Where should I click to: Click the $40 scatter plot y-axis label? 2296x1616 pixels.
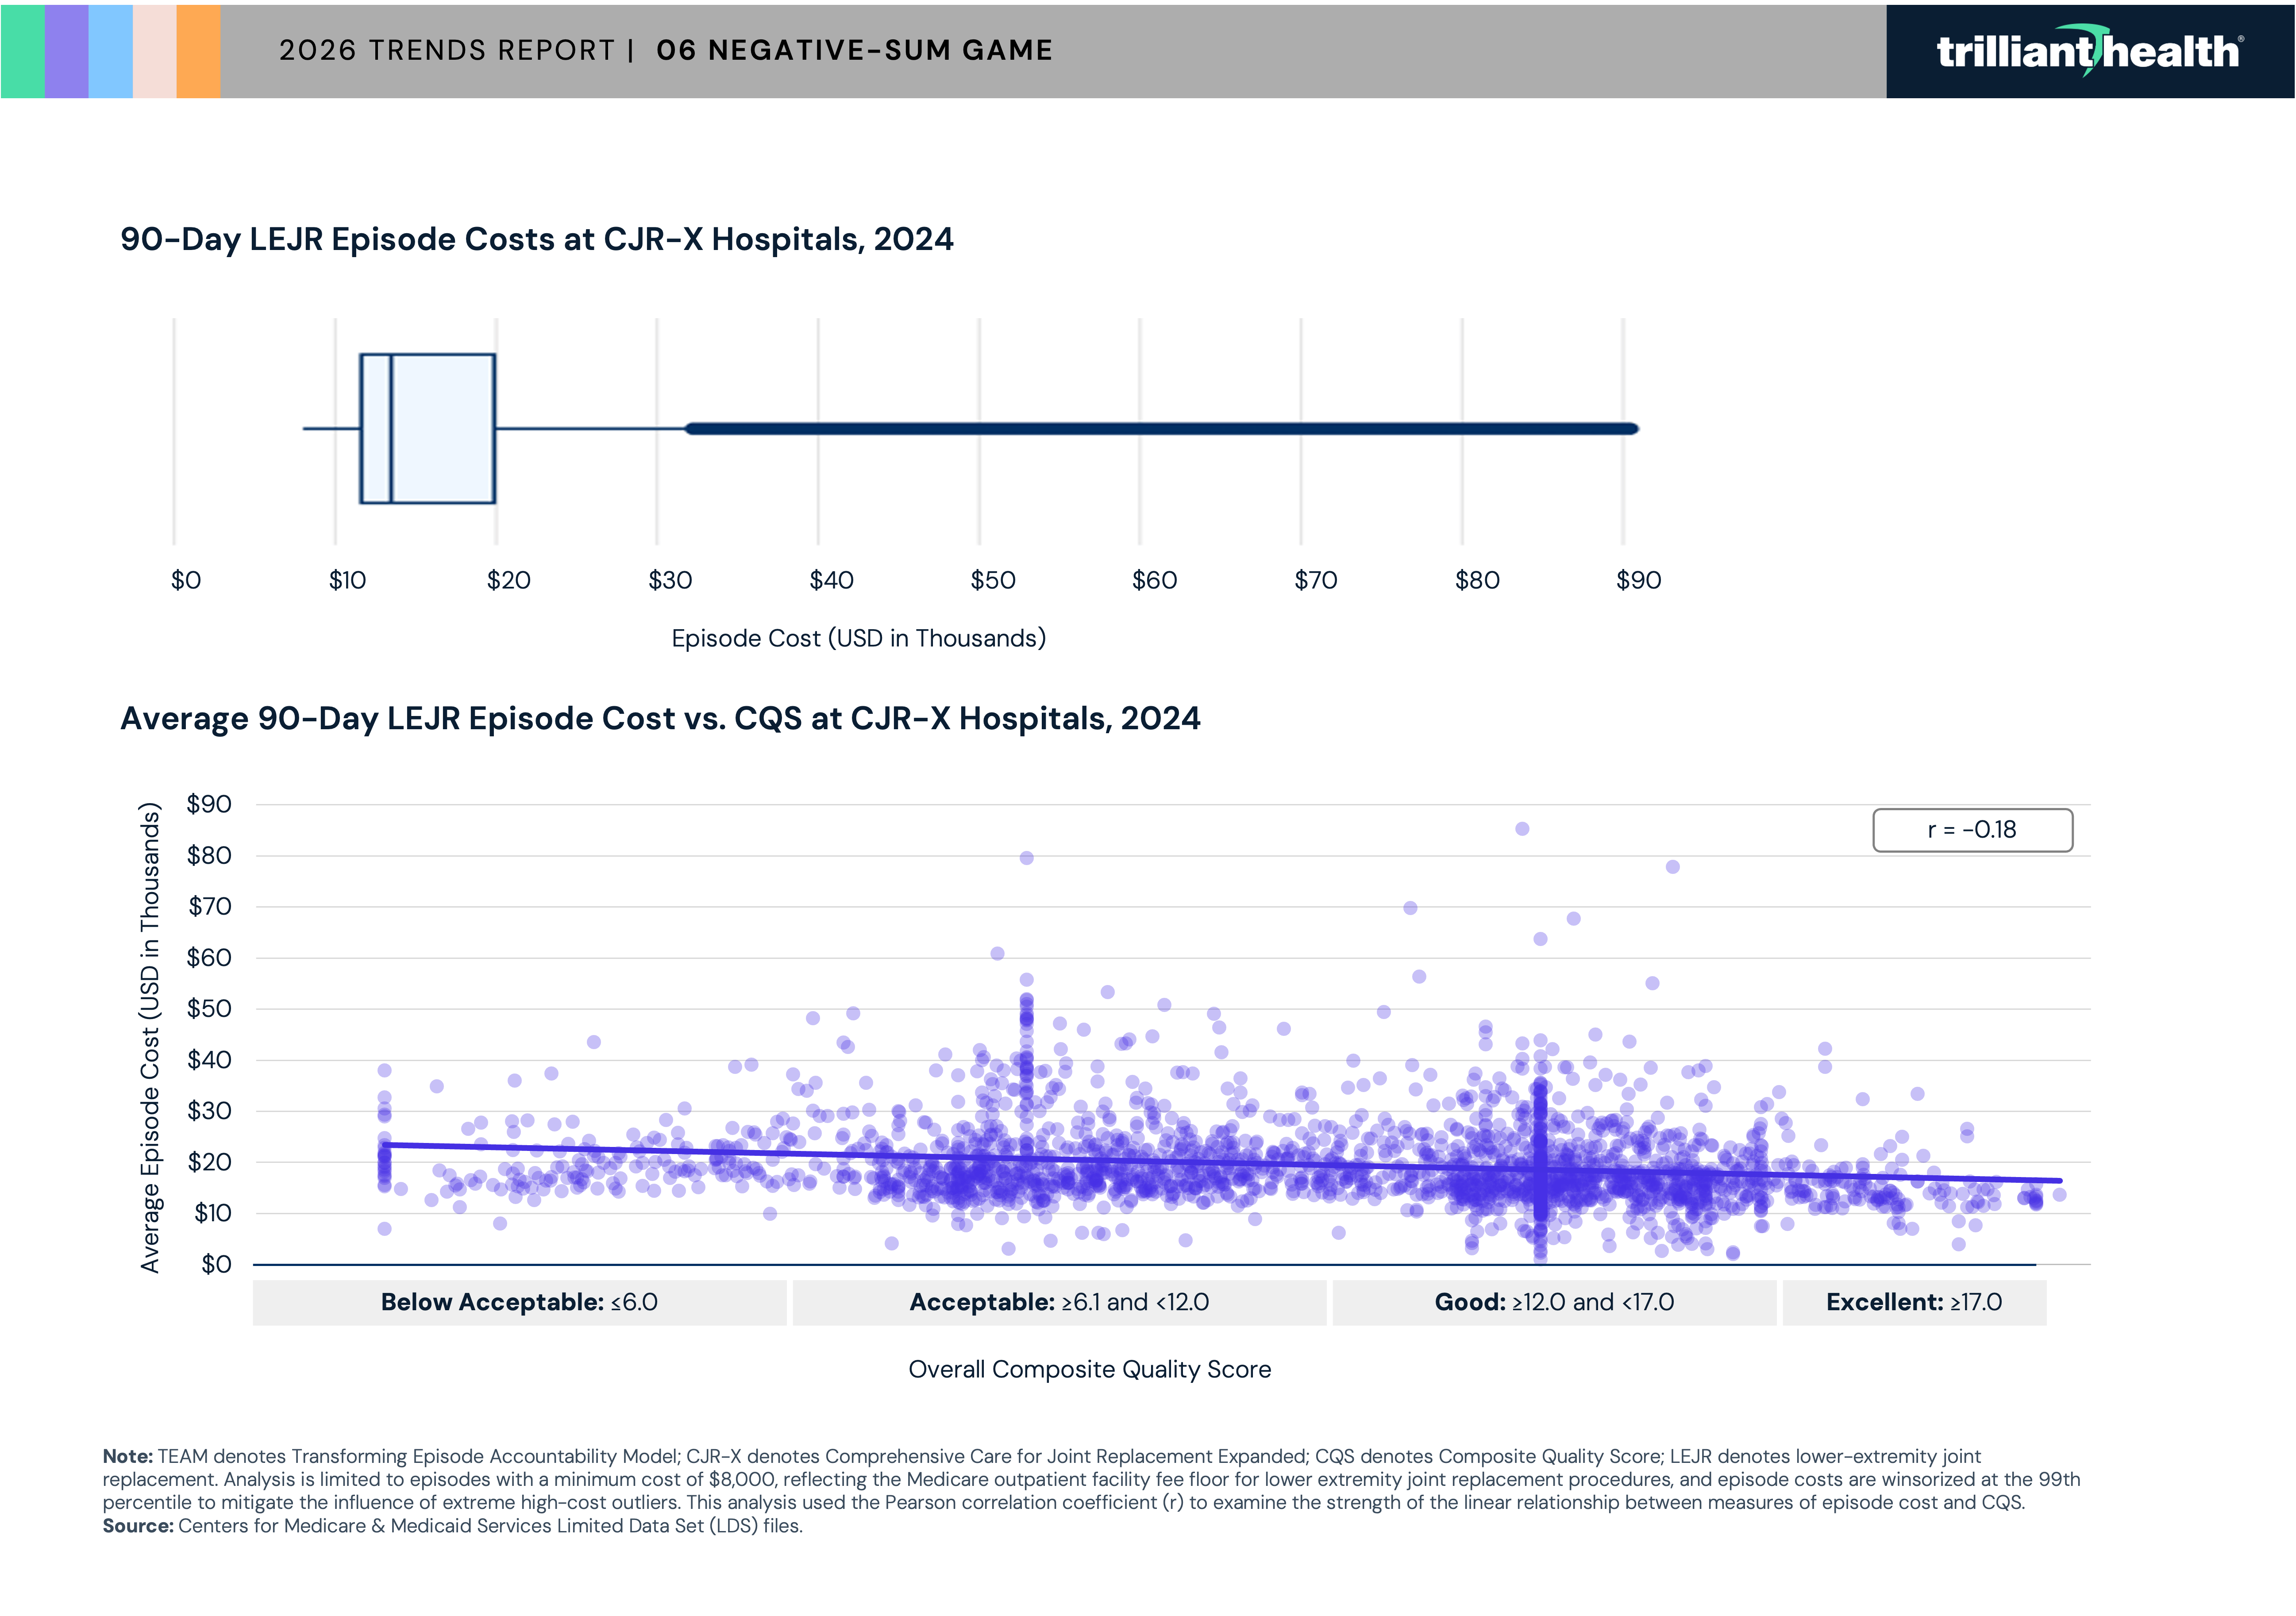(x=209, y=1059)
